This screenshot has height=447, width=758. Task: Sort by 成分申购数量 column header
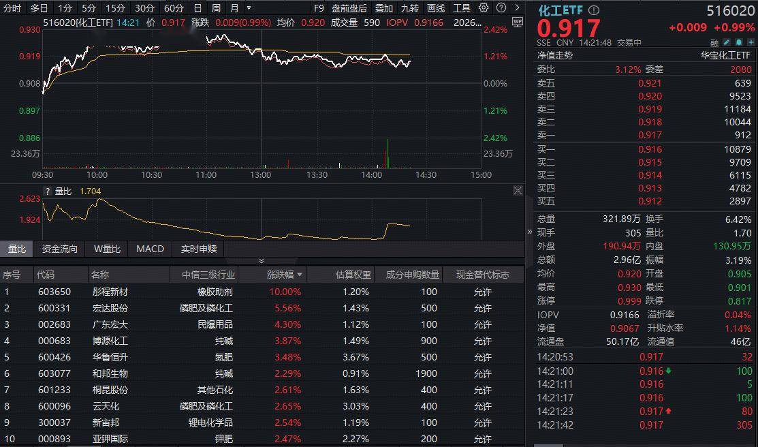[409, 275]
